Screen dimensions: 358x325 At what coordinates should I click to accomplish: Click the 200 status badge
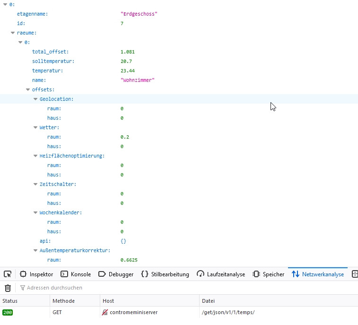click(x=8, y=313)
